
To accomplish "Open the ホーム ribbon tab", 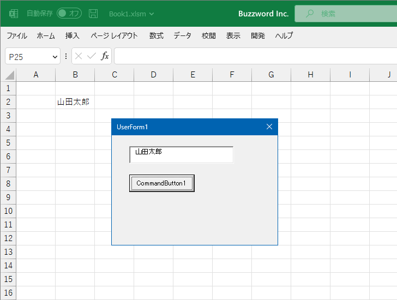I will click(x=46, y=35).
